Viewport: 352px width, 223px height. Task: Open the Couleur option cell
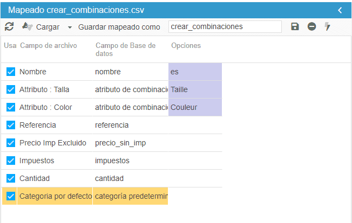coord(195,107)
